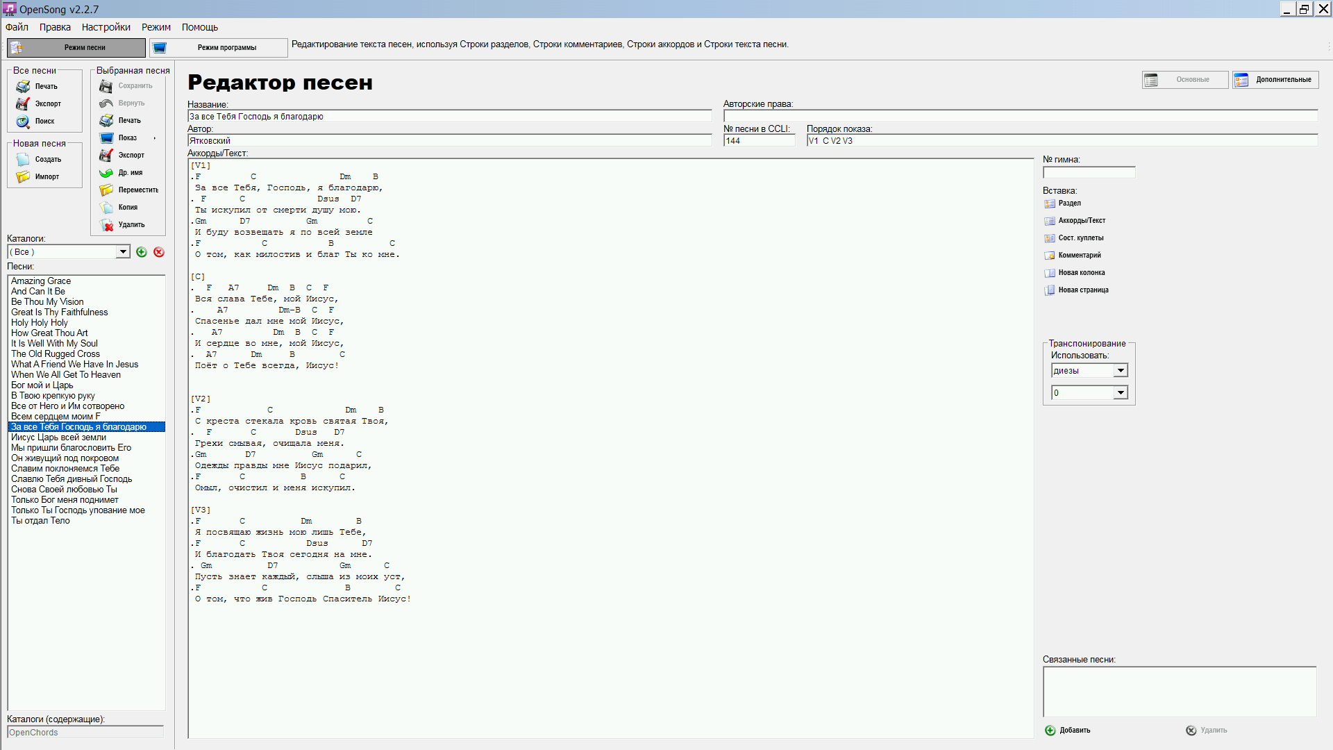Print the selected song
Screen dimensions: 1333x750
click(x=120, y=120)
